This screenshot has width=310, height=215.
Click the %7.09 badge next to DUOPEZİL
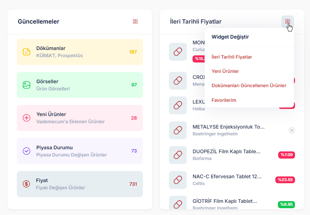(x=286, y=155)
